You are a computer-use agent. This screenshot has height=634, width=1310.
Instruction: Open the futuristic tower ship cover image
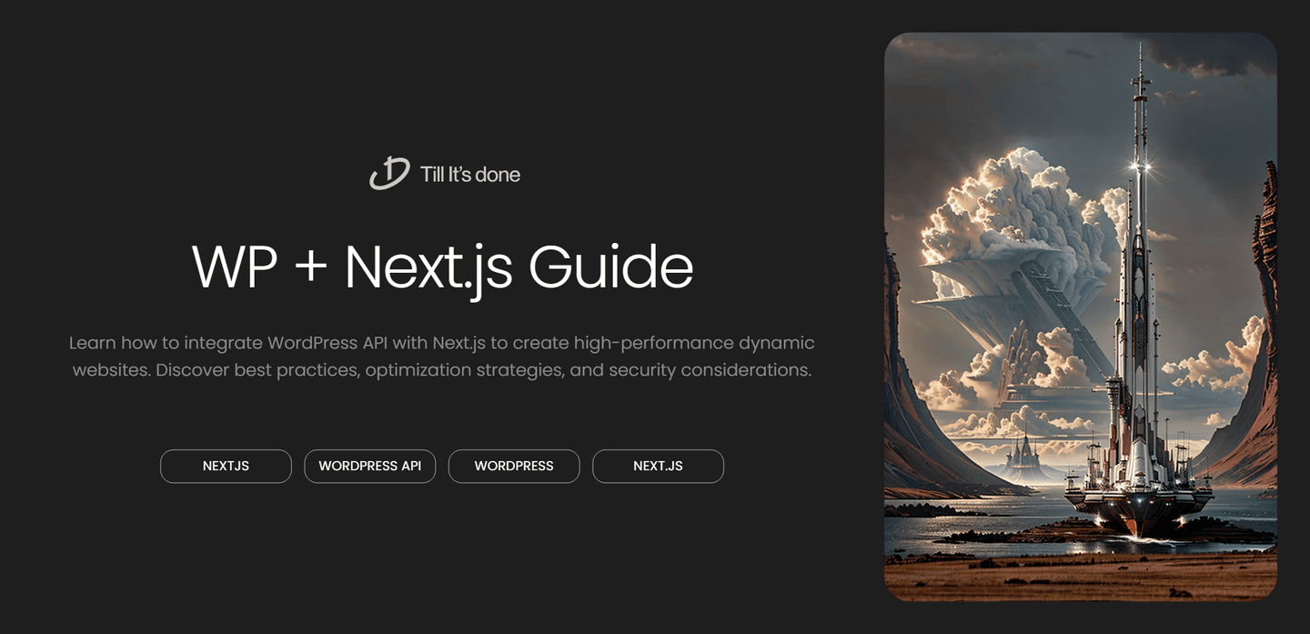(1081, 317)
